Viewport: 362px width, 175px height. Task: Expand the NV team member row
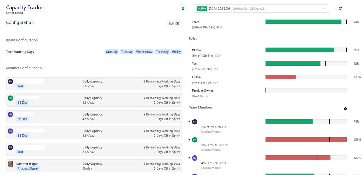pyautogui.click(x=189, y=158)
